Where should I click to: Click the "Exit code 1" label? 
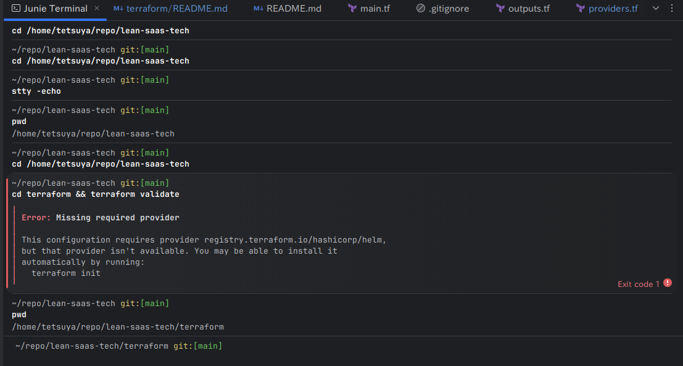click(x=638, y=284)
